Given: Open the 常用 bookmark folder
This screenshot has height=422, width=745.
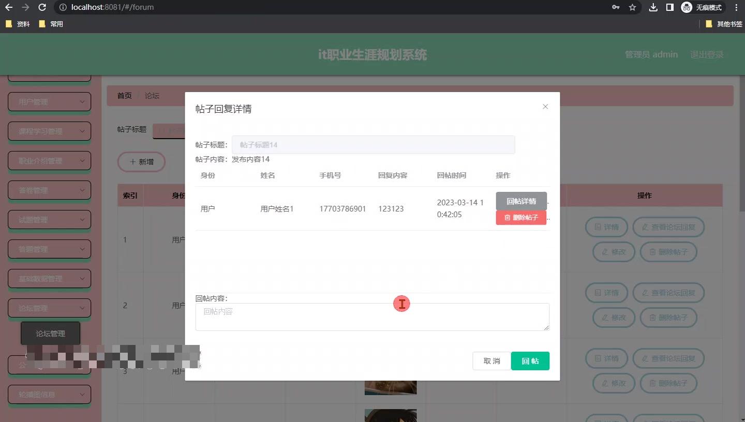Looking at the screenshot, I should point(51,24).
